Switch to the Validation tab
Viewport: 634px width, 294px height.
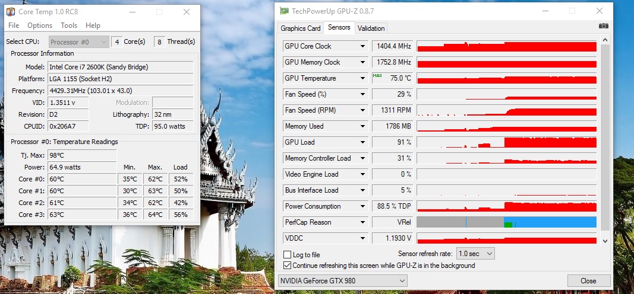(x=371, y=28)
